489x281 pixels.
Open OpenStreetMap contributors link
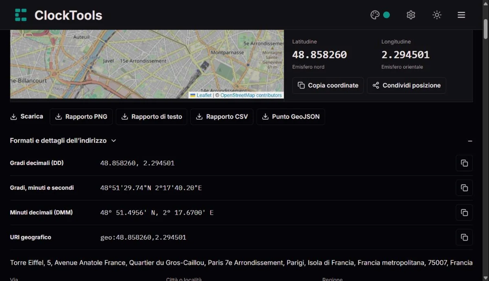(x=251, y=95)
